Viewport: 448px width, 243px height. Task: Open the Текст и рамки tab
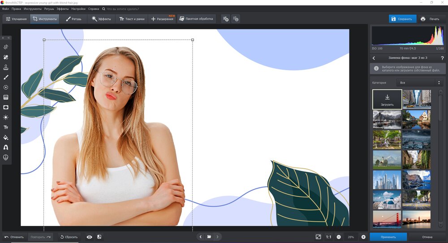pyautogui.click(x=132, y=19)
